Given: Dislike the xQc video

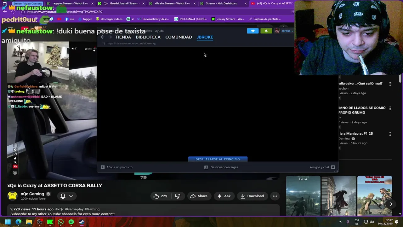Looking at the screenshot, I should (x=178, y=196).
